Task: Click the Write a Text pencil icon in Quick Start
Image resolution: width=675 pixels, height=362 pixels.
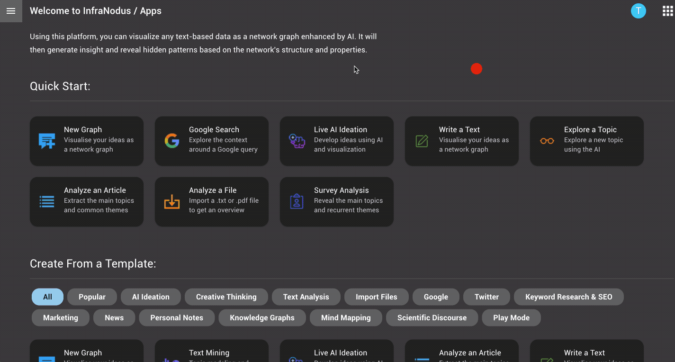Action: click(422, 141)
